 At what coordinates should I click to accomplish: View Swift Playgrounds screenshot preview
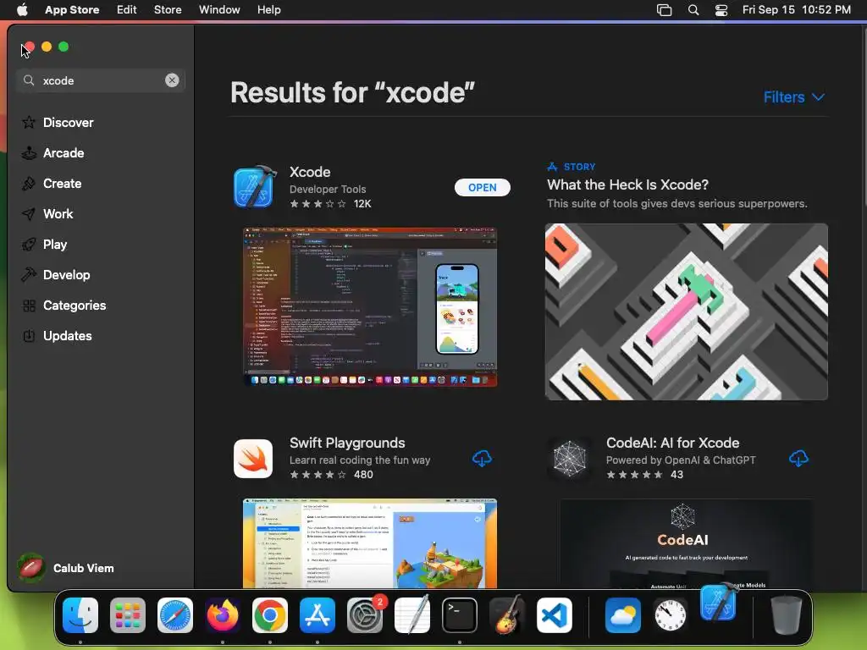[x=370, y=543]
